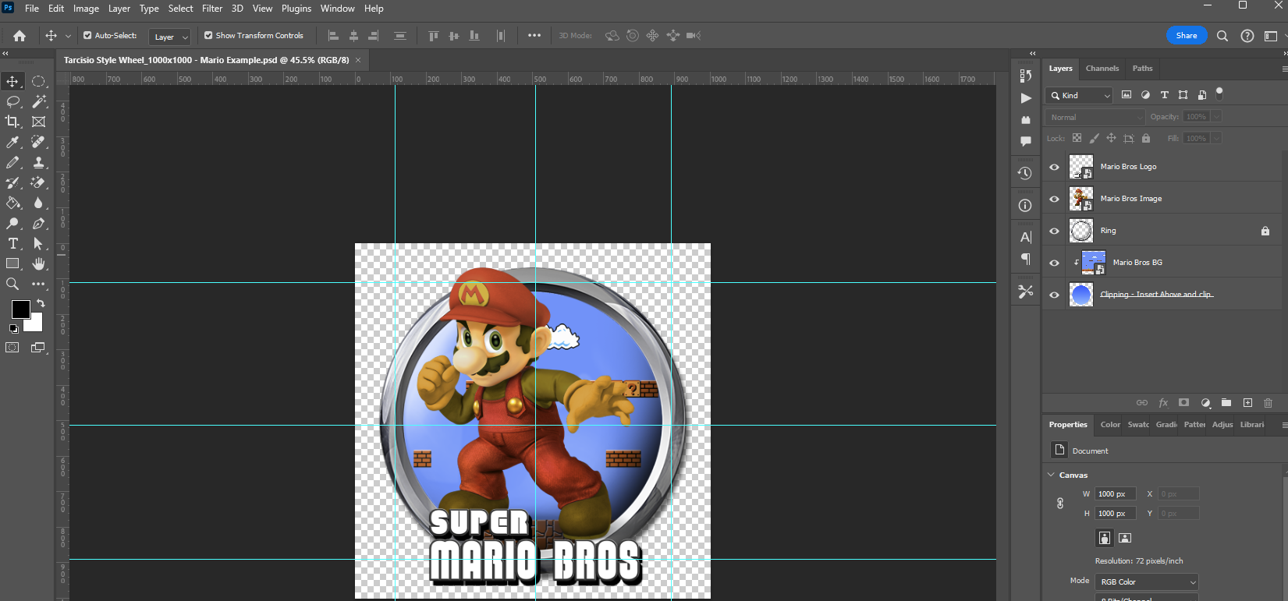Select the Crop tool

coord(12,122)
